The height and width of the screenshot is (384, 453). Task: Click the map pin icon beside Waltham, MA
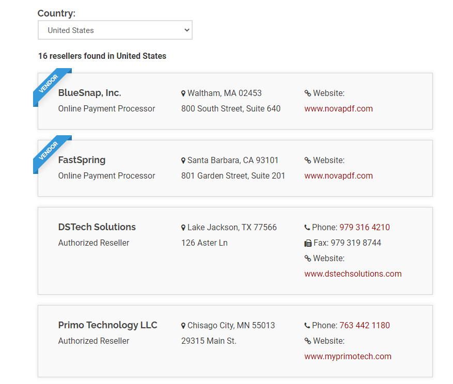[x=183, y=93]
